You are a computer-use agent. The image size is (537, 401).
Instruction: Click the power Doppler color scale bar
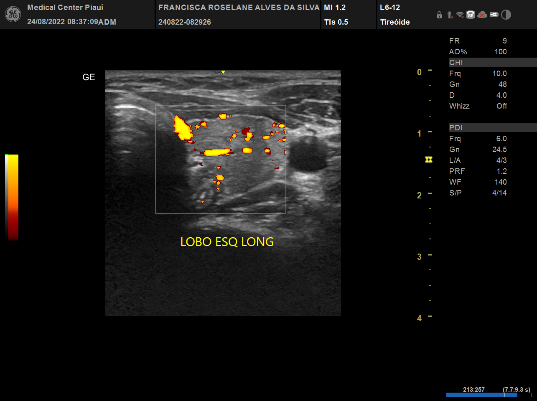click(13, 197)
